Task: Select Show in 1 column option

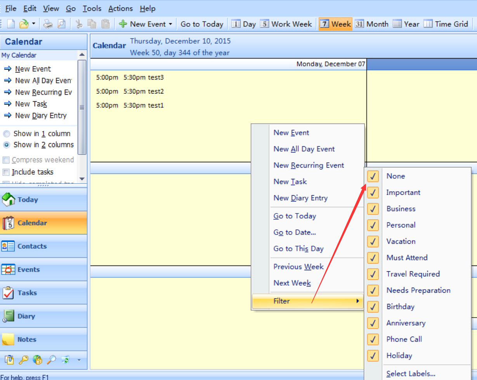Action: 7,134
